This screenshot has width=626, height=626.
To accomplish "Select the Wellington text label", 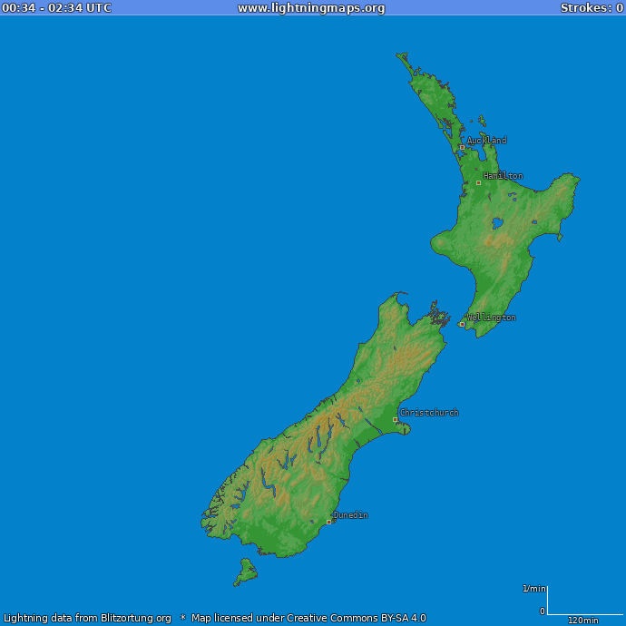I will 492,318.
